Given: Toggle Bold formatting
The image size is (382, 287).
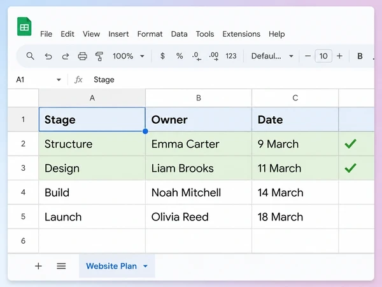Looking at the screenshot, I should click(360, 56).
